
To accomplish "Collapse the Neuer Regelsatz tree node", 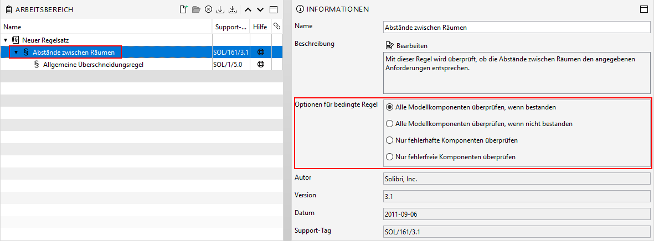I will coord(6,40).
